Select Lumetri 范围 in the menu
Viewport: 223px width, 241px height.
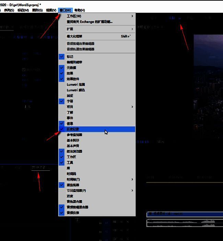click(75, 84)
